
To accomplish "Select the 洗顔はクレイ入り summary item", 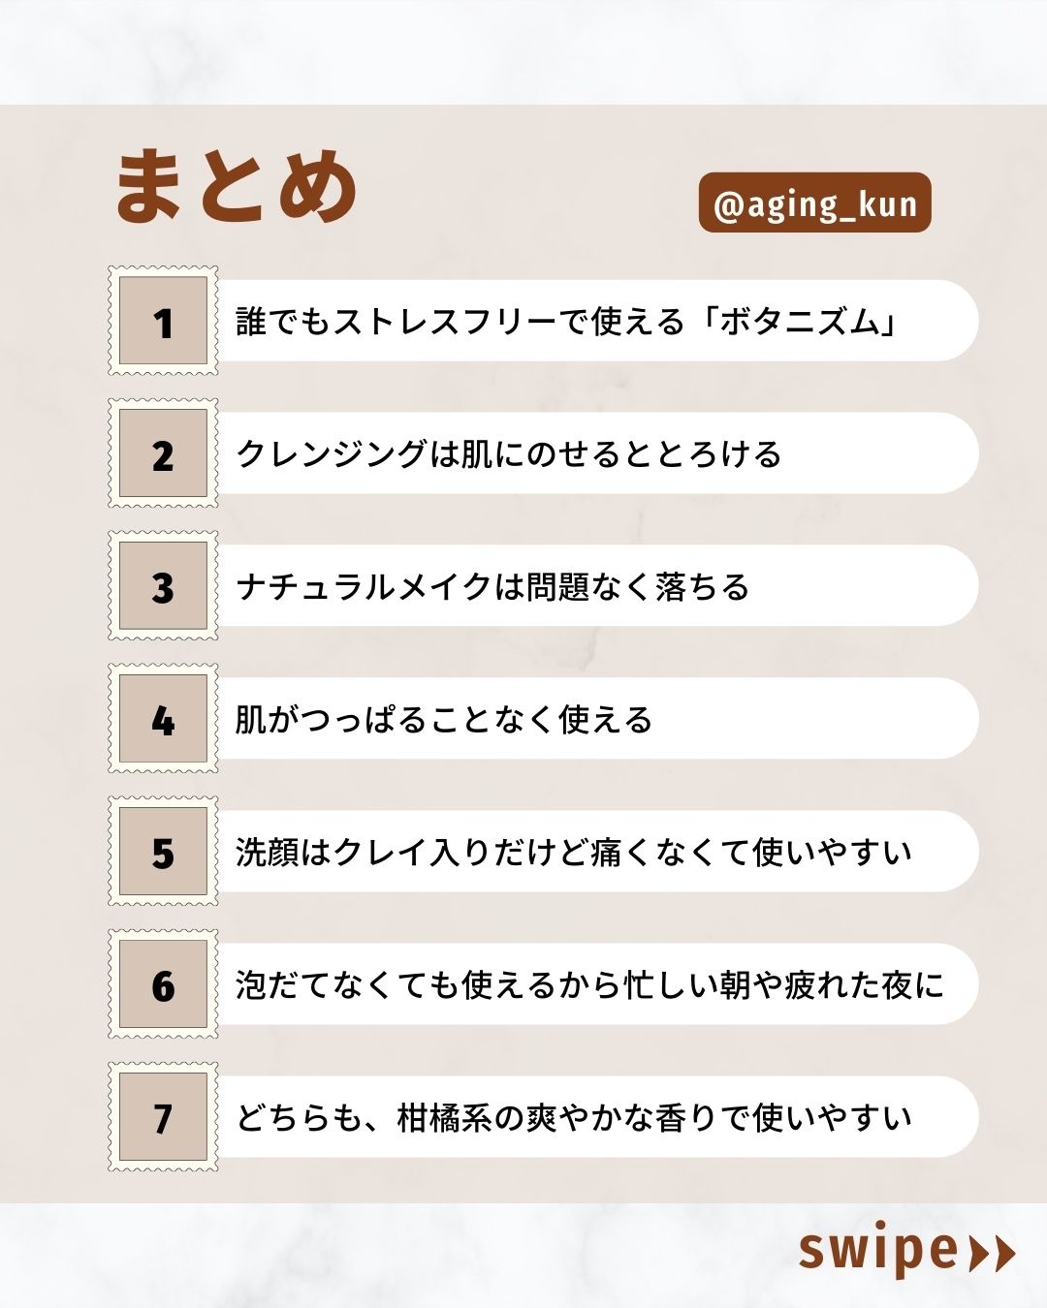I will (574, 853).
